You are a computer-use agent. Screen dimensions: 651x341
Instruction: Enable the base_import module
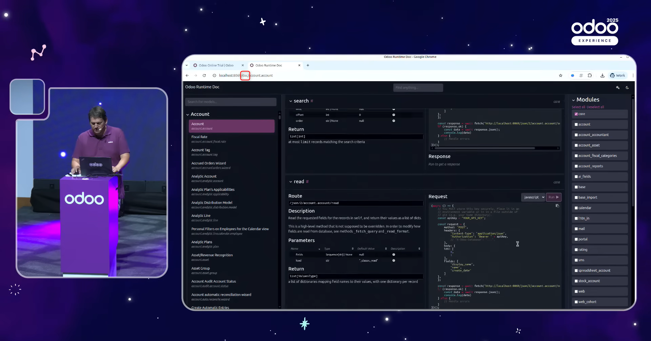pos(576,198)
